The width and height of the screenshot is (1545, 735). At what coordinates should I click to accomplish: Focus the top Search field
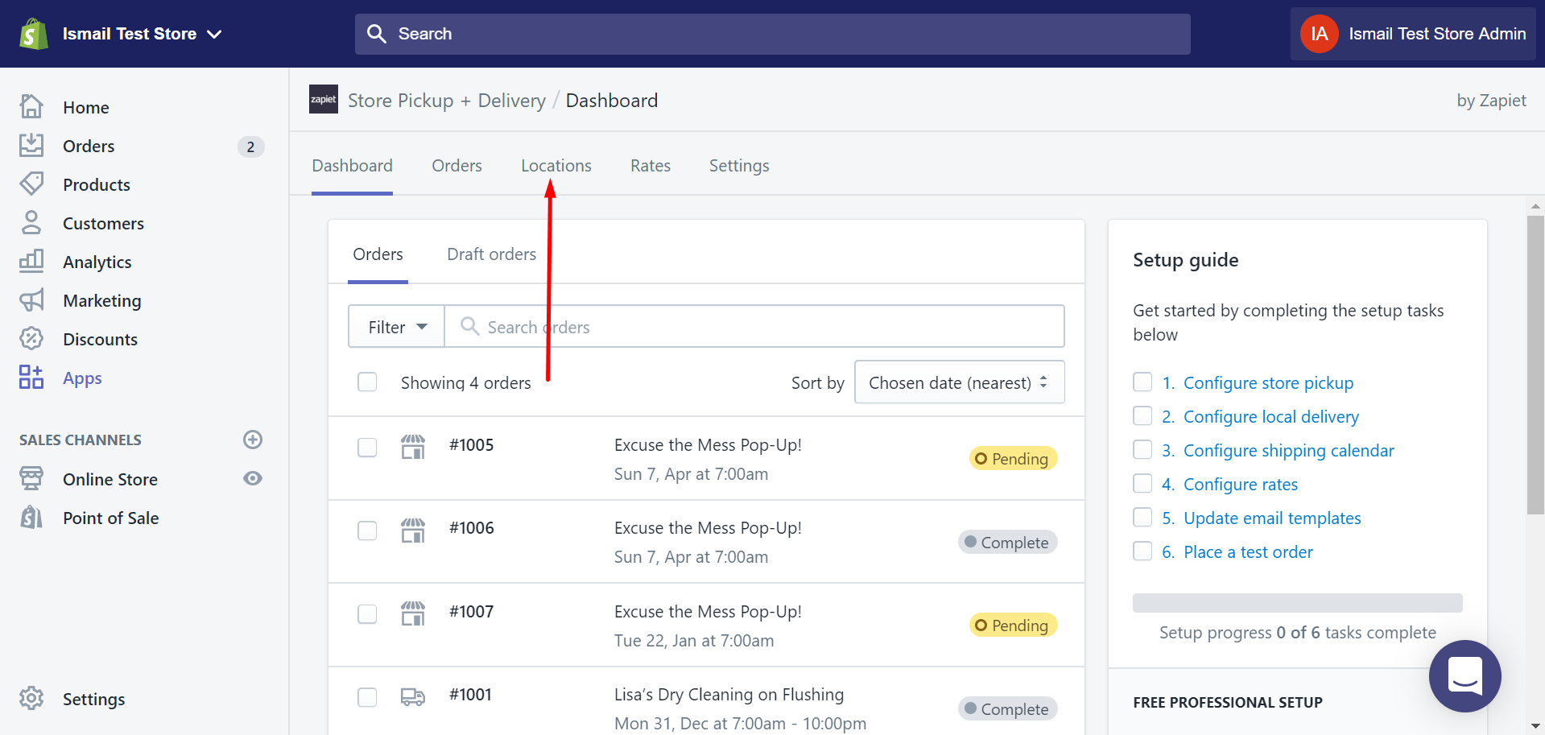pos(773,34)
